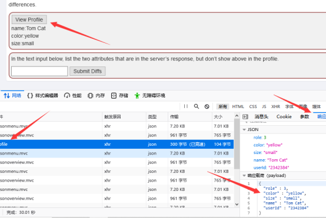
Task: Filter requests by XHR
Action: tap(275, 106)
